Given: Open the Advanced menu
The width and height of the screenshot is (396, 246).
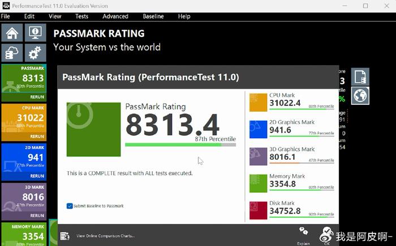Looking at the screenshot, I should (115, 16).
